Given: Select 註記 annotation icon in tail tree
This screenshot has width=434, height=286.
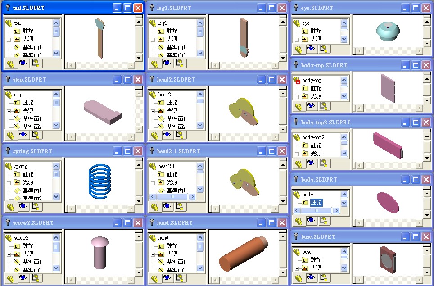Looking at the screenshot, I should (17, 31).
